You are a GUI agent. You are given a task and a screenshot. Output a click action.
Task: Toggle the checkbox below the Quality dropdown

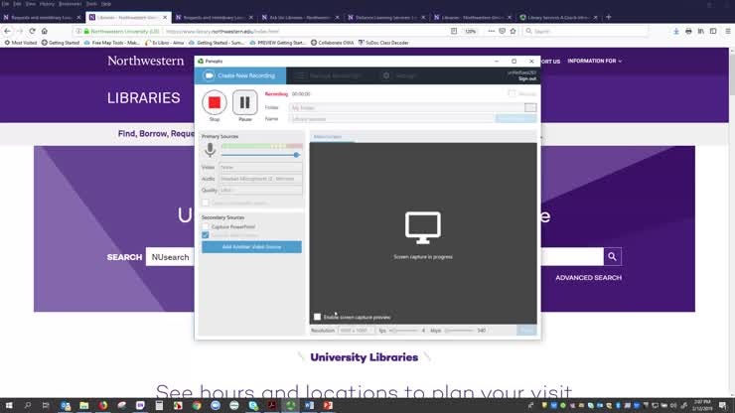coord(206,203)
